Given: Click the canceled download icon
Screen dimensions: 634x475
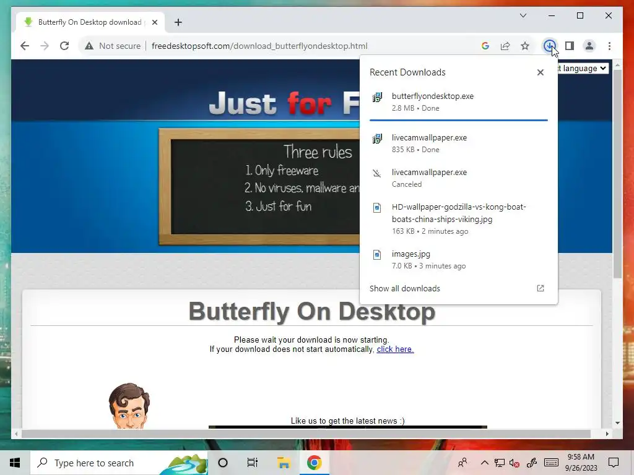Looking at the screenshot, I should pyautogui.click(x=377, y=173).
